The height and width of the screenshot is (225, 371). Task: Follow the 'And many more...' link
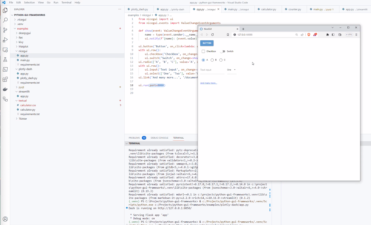(209, 83)
